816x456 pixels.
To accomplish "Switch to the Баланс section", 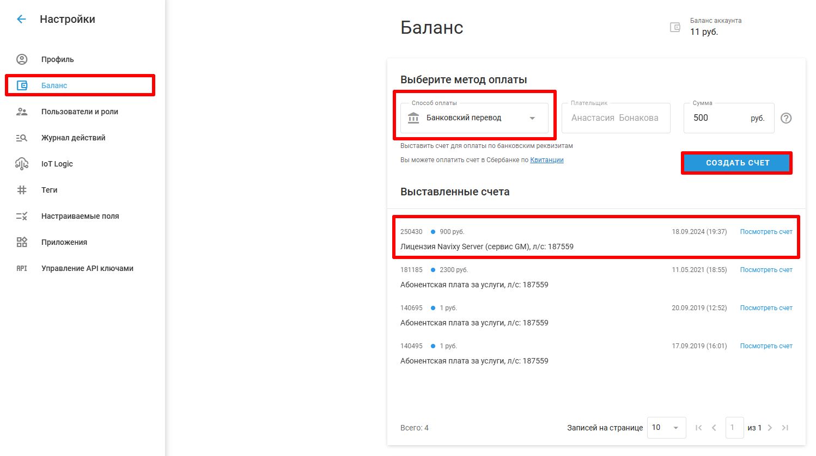I will [x=53, y=85].
